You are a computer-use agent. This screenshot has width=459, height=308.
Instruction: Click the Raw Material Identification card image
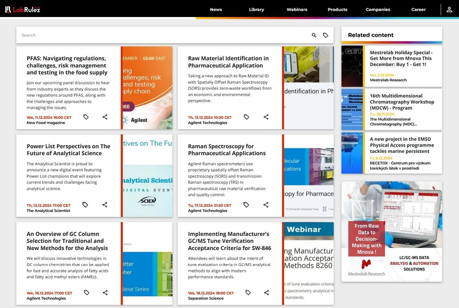click(x=309, y=88)
